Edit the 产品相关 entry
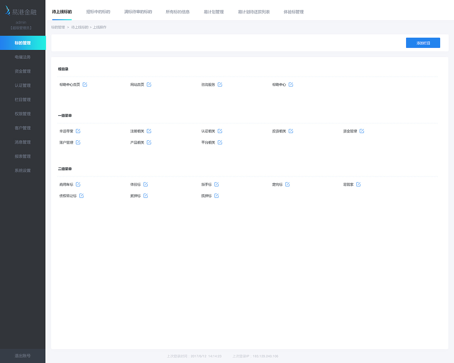The height and width of the screenshot is (363, 454). click(149, 143)
